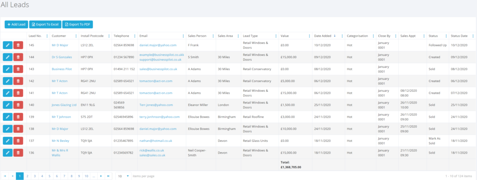Delete lead 136 with trash icon
The width and height of the screenshot is (477, 180).
[18, 153]
